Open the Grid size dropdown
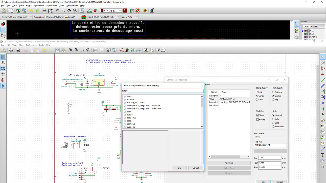 104,17
